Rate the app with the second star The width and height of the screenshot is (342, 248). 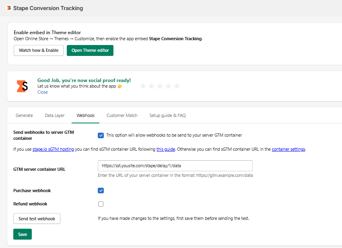[x=151, y=86]
